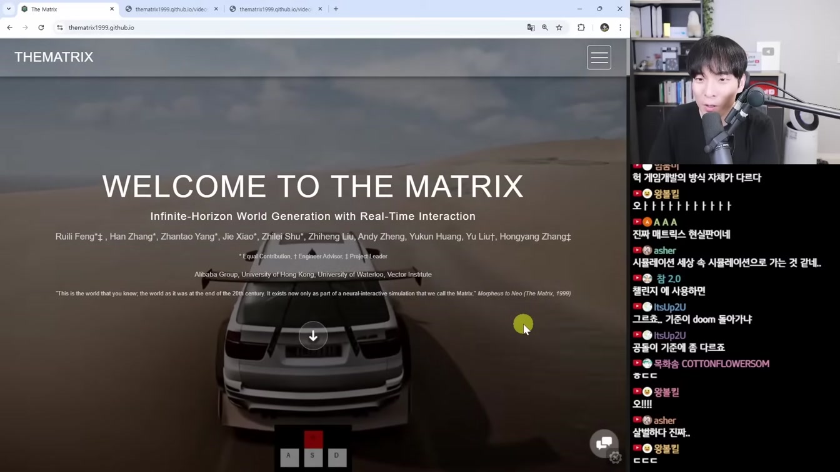Click the red highlighted key indicator

(313, 438)
